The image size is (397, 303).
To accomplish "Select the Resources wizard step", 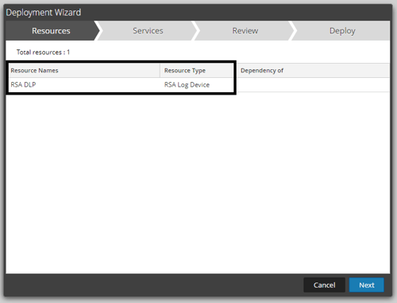I will point(51,31).
